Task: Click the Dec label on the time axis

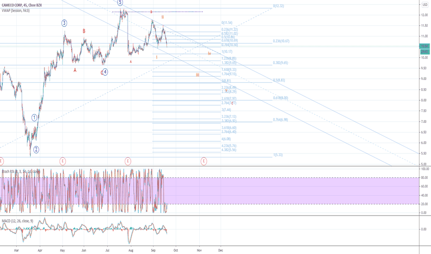Action: tap(221, 250)
